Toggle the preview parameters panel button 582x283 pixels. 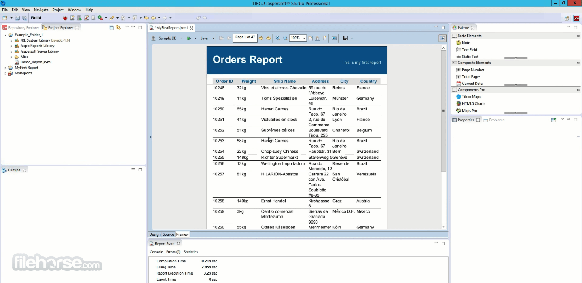pyautogui.click(x=442, y=38)
